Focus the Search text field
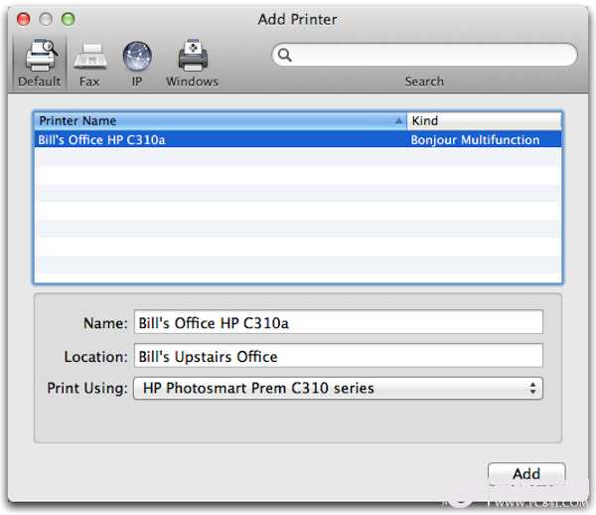Image resolution: width=596 pixels, height=515 pixels. (424, 55)
